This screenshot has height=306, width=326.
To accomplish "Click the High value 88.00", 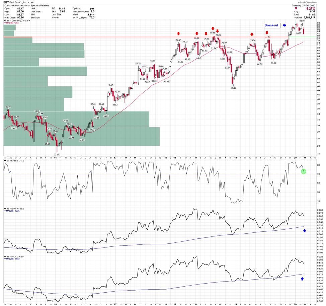I will 20,11.
